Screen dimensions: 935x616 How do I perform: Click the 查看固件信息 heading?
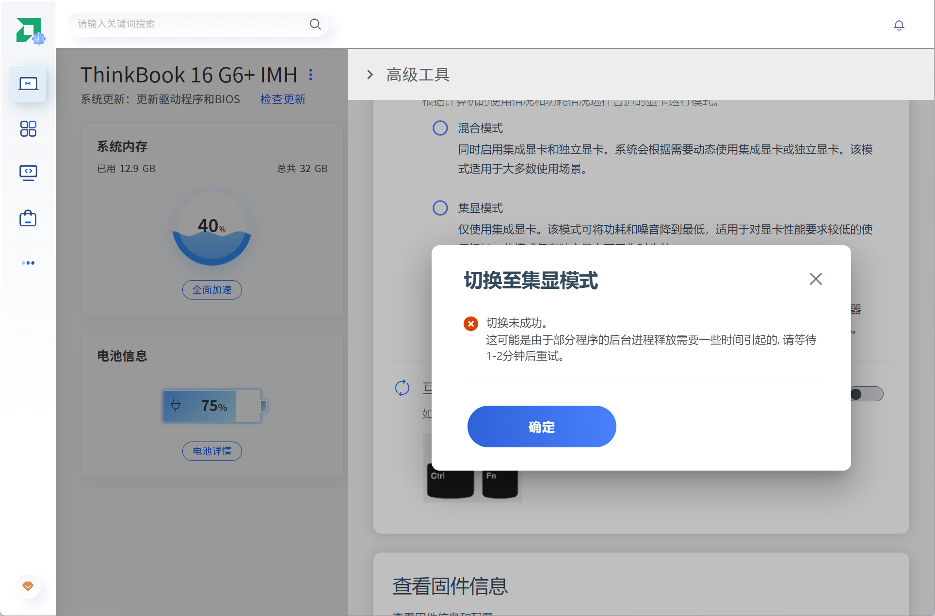(450, 586)
